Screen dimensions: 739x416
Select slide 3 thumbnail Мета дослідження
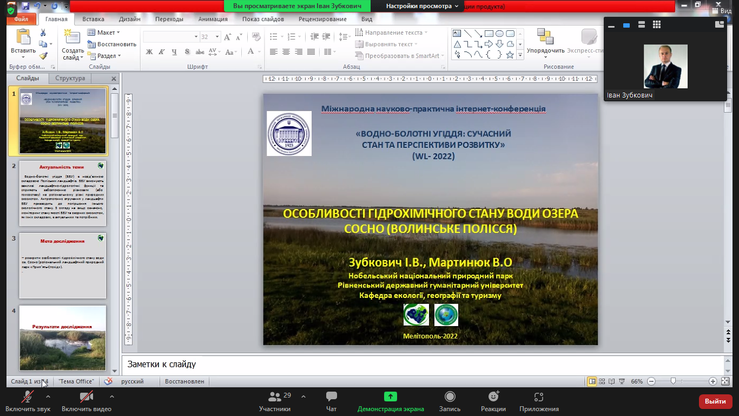63,265
